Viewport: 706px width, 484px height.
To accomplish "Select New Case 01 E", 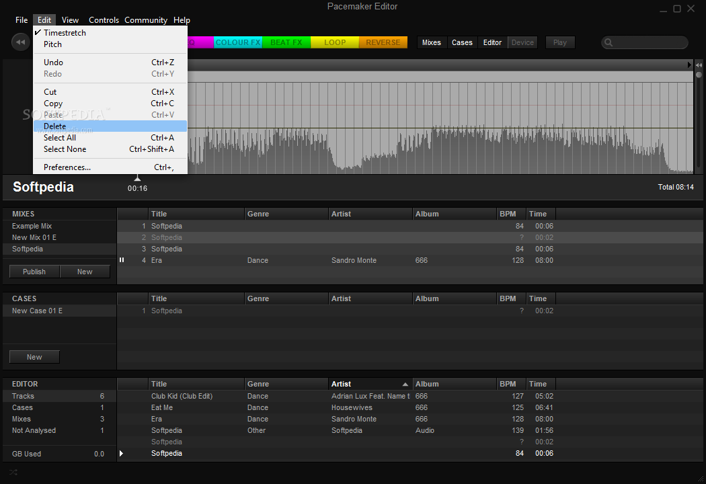I will [59, 311].
